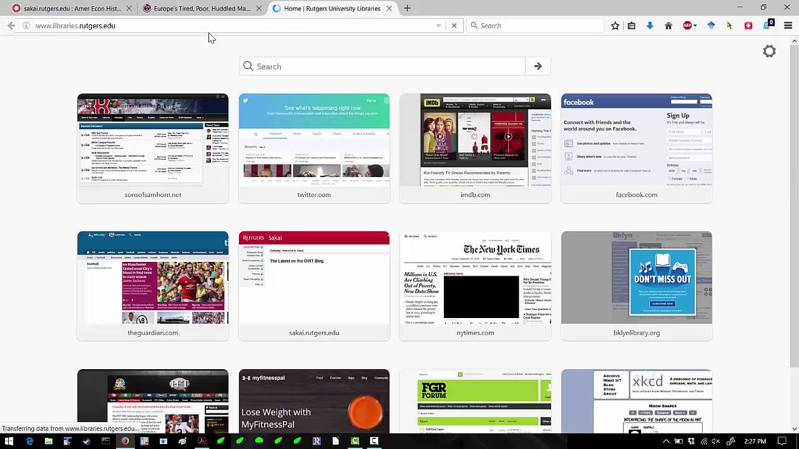This screenshot has width=799, height=449.
Task: Open the R application taskbar icon
Action: tap(316, 441)
